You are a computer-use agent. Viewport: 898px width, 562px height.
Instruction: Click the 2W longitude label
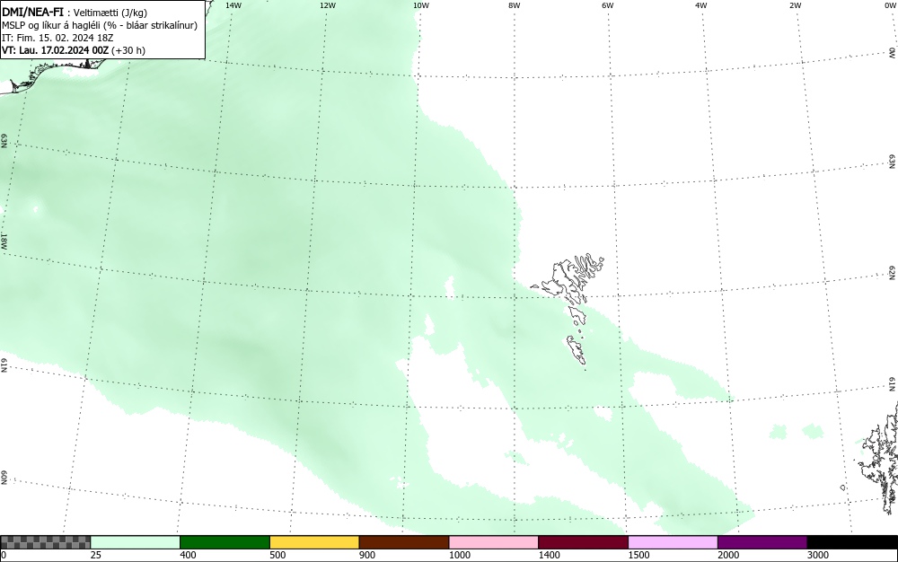coord(795,5)
